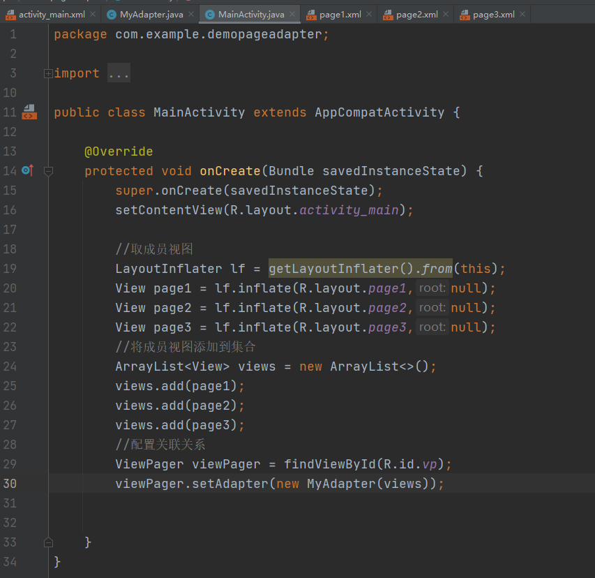This screenshot has width=595, height=578.
Task: Click the onCreate method name on line 14
Action: [x=230, y=171]
